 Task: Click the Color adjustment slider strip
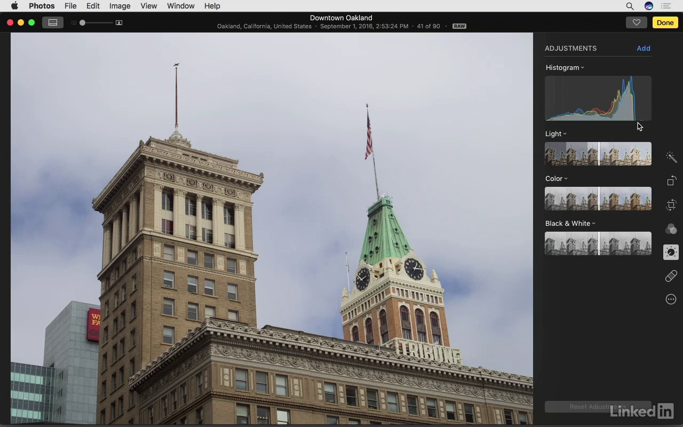pyautogui.click(x=598, y=199)
